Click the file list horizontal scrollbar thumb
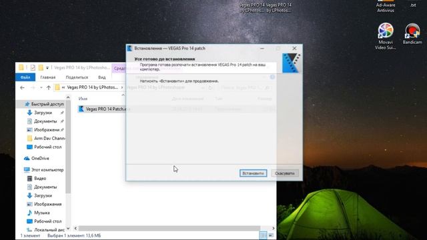This screenshot has width=427, height=240. tap(169, 228)
